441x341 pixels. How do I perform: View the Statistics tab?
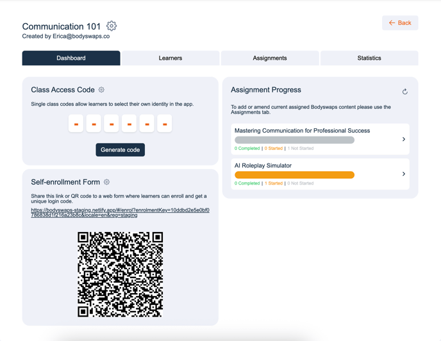(369, 58)
